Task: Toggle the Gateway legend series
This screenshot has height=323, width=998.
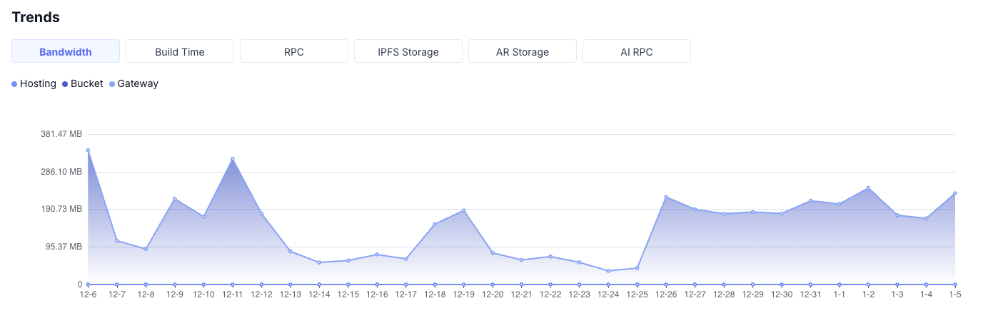Action: [138, 83]
